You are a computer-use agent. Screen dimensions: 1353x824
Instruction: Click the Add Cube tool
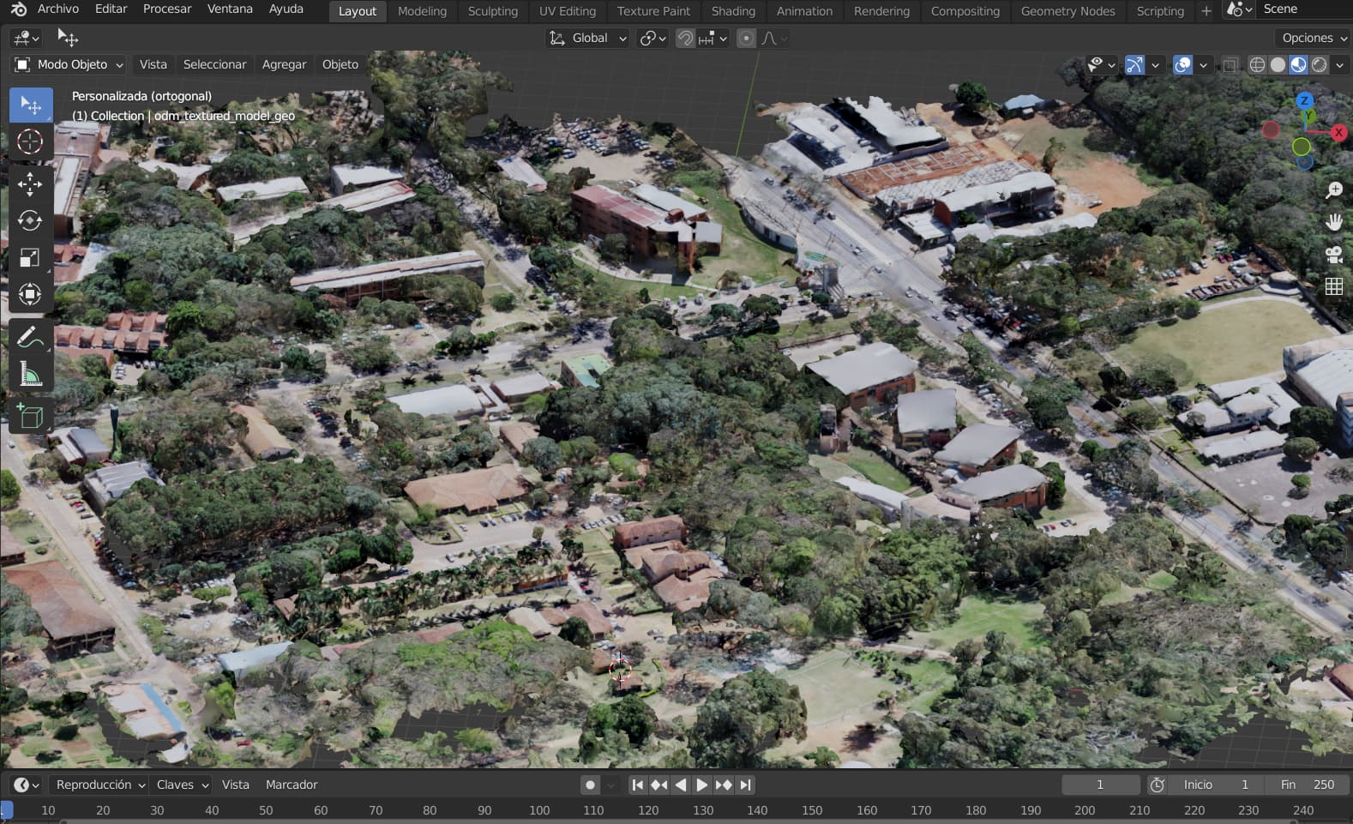[x=30, y=417]
